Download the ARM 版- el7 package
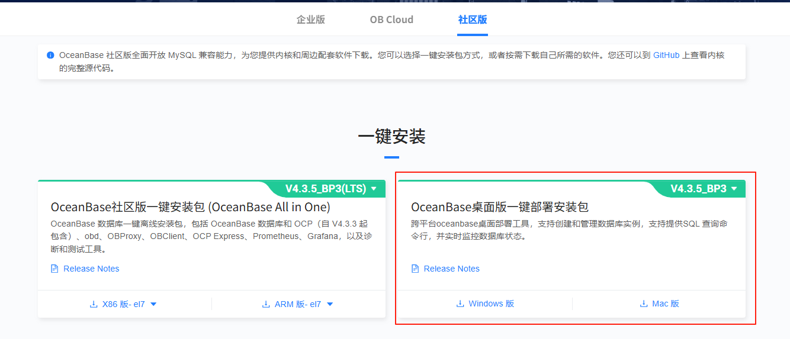790x339 pixels. (297, 304)
